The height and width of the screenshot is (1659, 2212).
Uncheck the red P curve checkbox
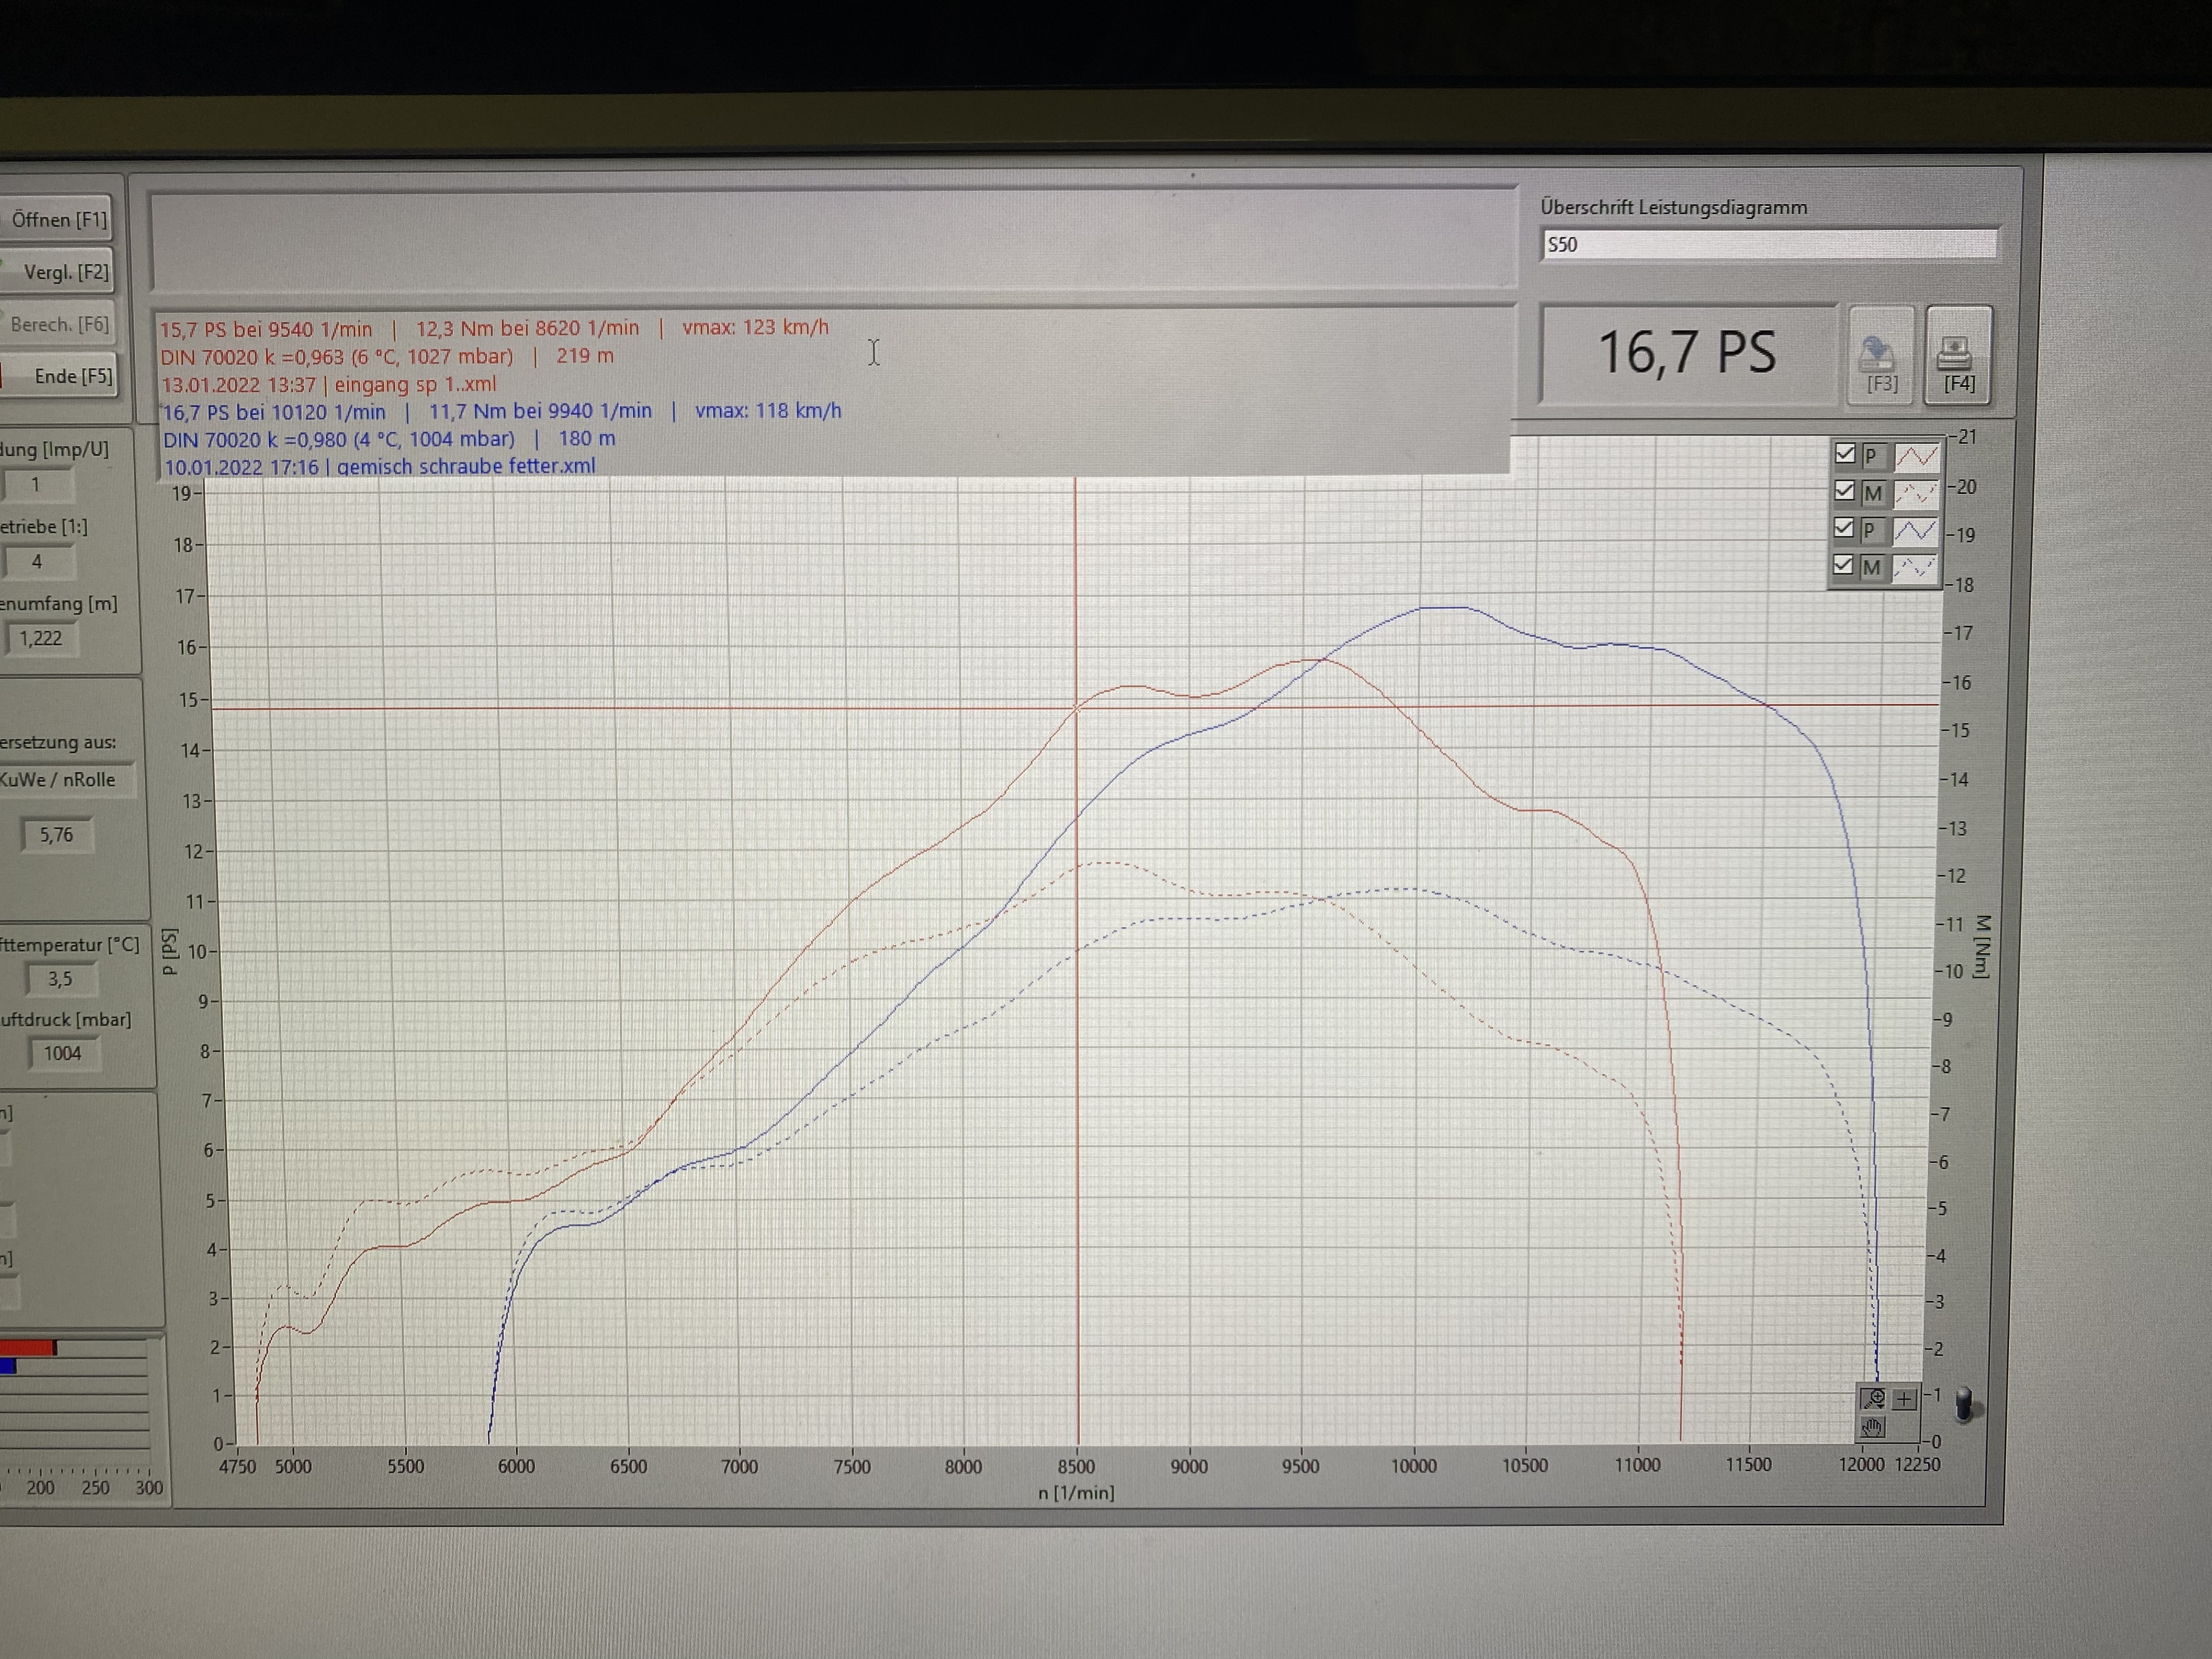(1845, 454)
